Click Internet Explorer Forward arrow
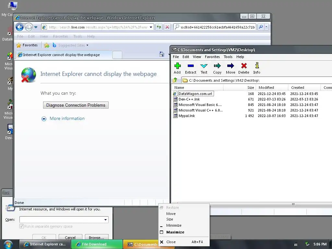 click(x=29, y=27)
